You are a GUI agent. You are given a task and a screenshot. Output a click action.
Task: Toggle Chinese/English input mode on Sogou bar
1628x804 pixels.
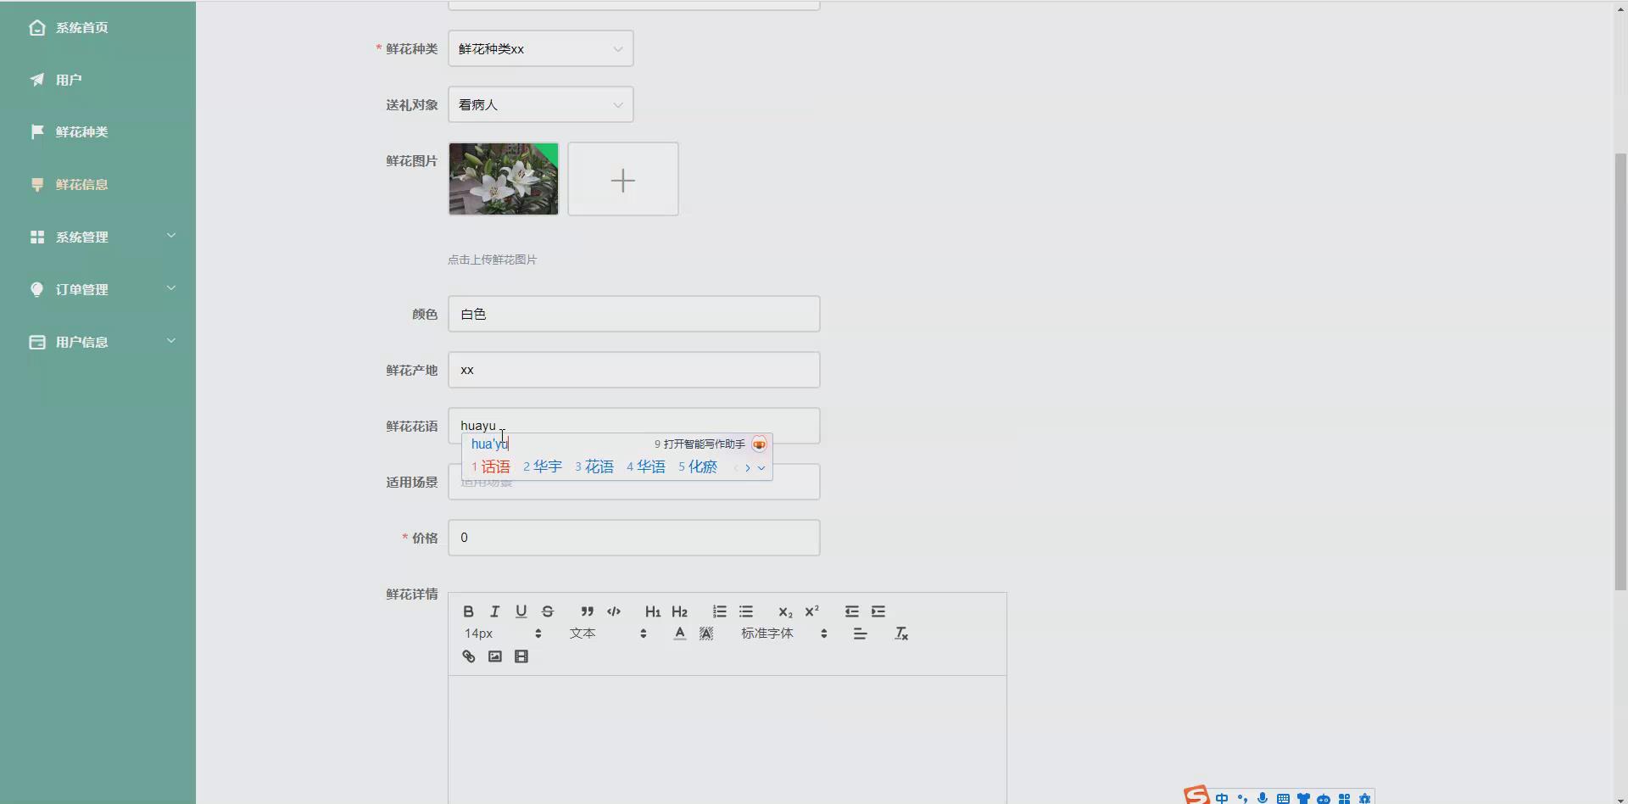pos(1223,797)
